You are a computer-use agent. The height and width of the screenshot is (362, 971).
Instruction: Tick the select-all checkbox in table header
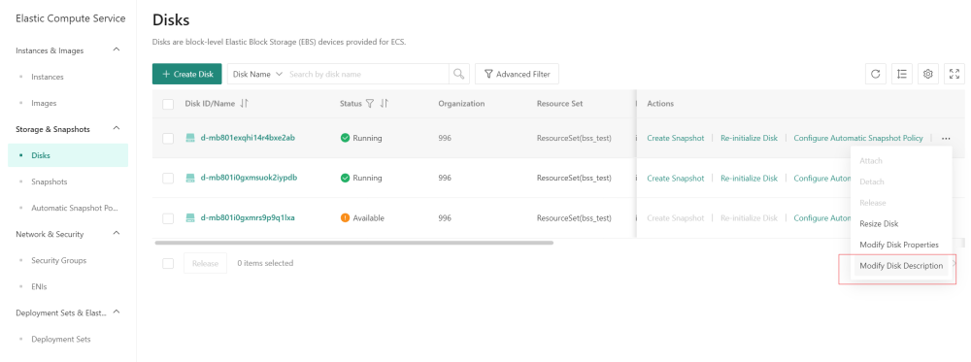click(x=168, y=104)
